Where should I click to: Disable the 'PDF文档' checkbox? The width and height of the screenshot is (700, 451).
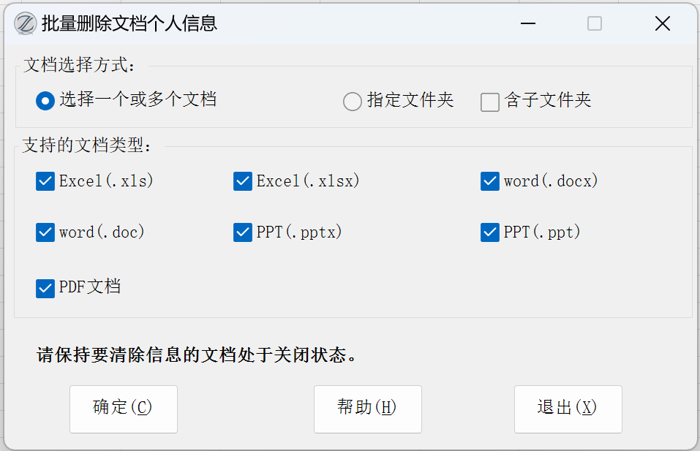(45, 288)
